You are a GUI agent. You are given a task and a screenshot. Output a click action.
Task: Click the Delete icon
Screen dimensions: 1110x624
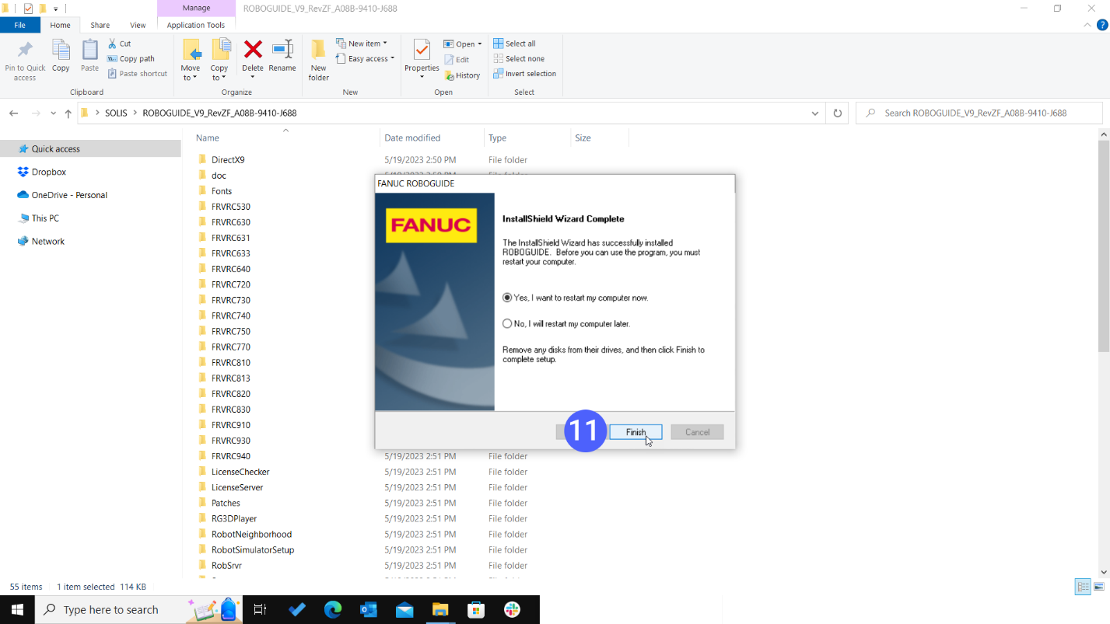coord(252,54)
